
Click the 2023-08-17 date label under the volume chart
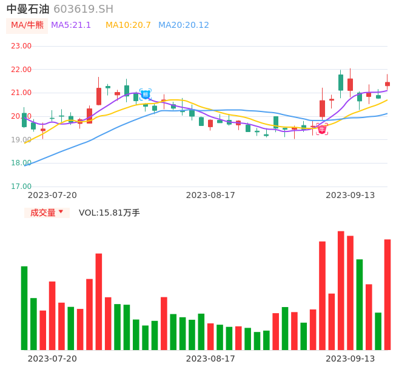coord(210,359)
